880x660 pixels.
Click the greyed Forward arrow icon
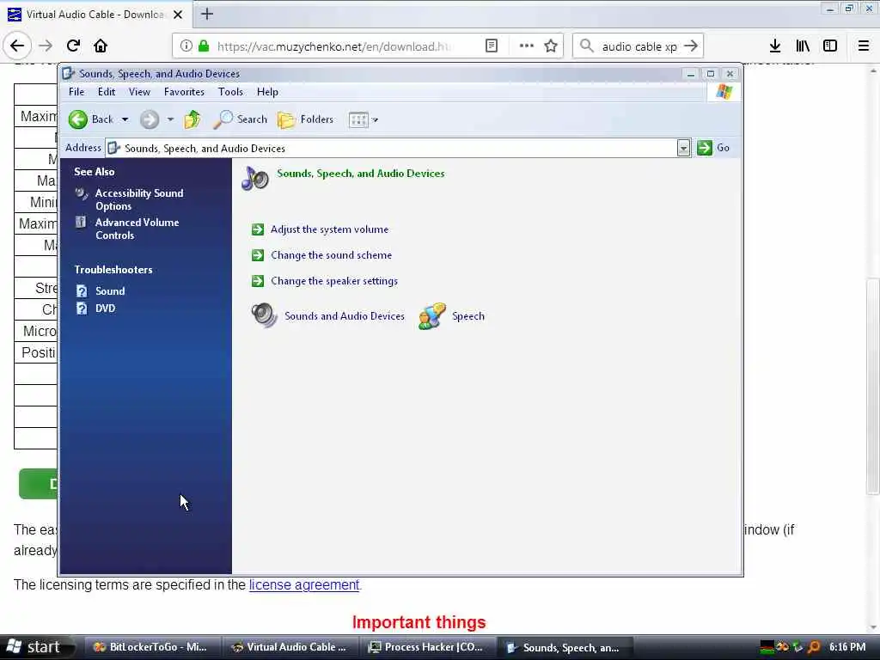[150, 119]
